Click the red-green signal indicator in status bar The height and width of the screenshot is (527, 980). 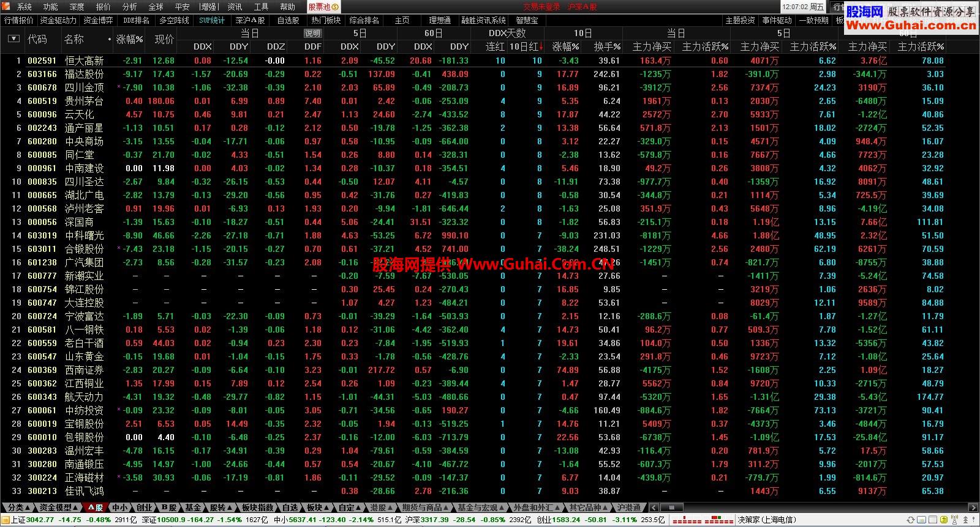click(702, 520)
